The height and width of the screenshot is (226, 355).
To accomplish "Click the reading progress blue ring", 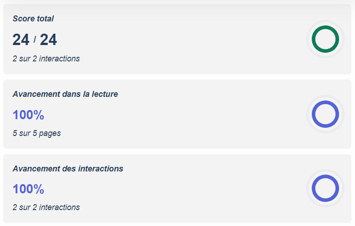I will [325, 114].
